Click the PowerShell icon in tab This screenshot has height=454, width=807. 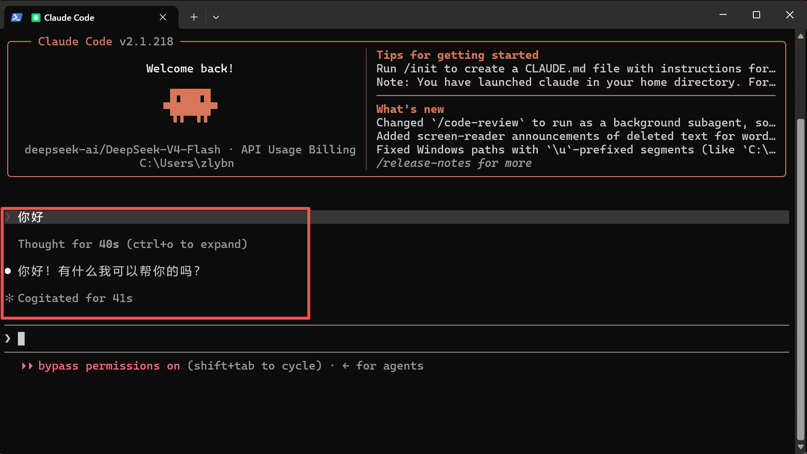click(16, 17)
